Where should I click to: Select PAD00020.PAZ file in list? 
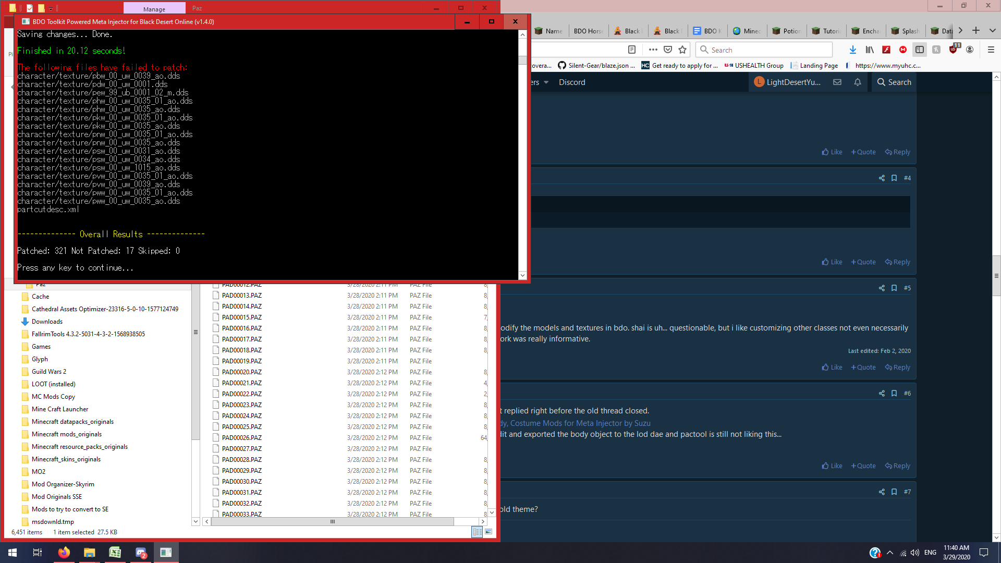click(242, 372)
